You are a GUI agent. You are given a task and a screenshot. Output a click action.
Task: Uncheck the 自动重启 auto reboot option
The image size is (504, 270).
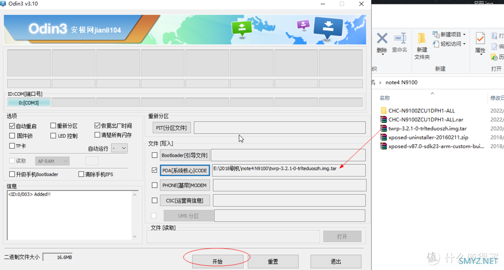(12, 126)
